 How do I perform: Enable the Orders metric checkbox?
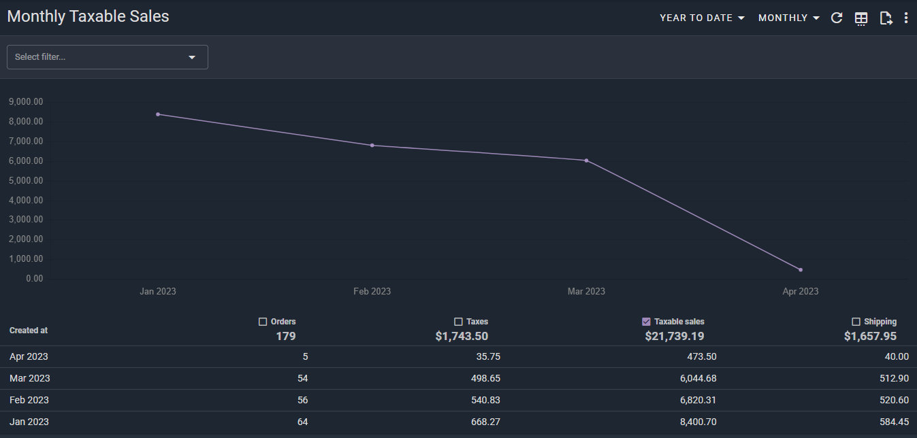(263, 322)
